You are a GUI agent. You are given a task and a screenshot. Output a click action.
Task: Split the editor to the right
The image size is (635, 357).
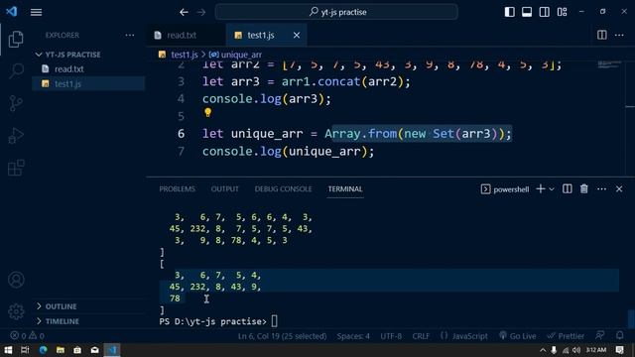pos(602,36)
